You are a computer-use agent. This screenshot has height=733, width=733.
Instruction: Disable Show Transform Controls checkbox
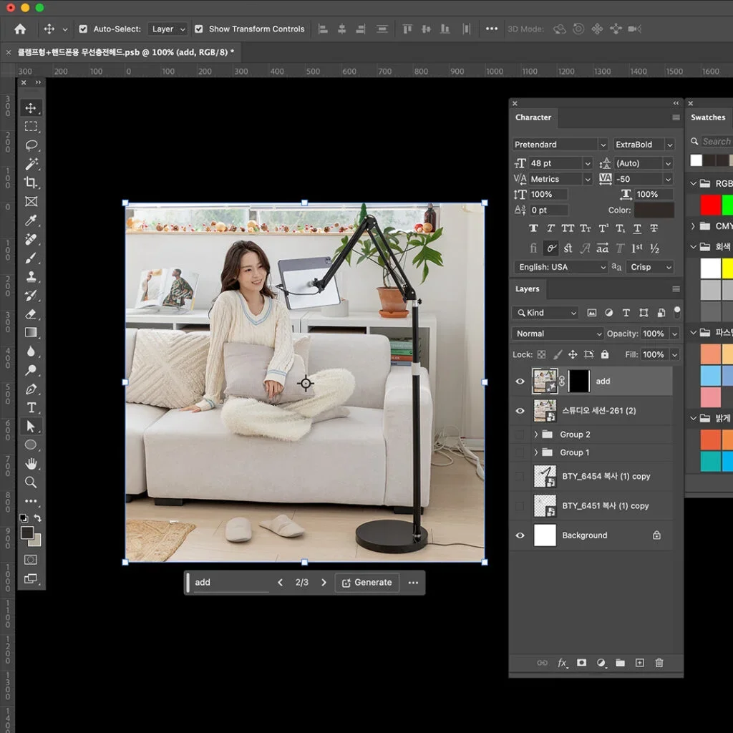[198, 29]
